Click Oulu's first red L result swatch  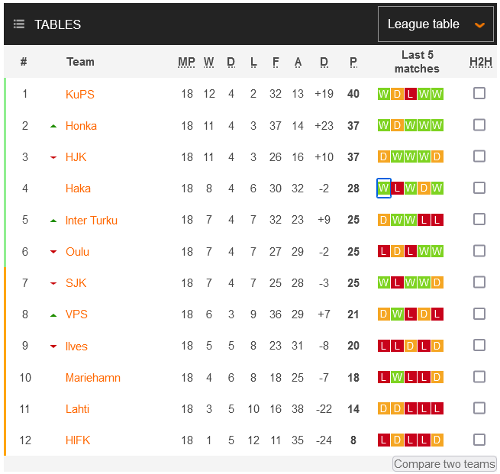384,251
